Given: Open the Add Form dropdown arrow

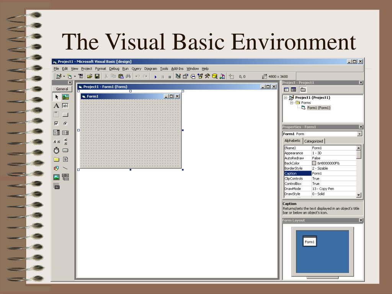Looking at the screenshot, I should 75,77.
